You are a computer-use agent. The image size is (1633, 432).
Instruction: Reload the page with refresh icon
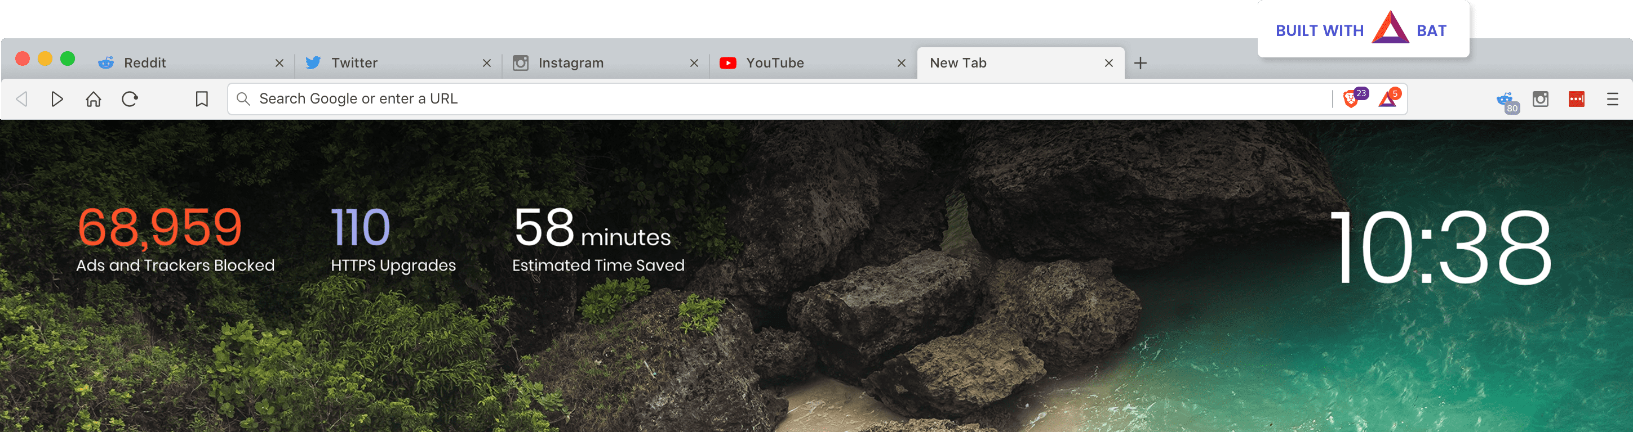click(x=130, y=98)
